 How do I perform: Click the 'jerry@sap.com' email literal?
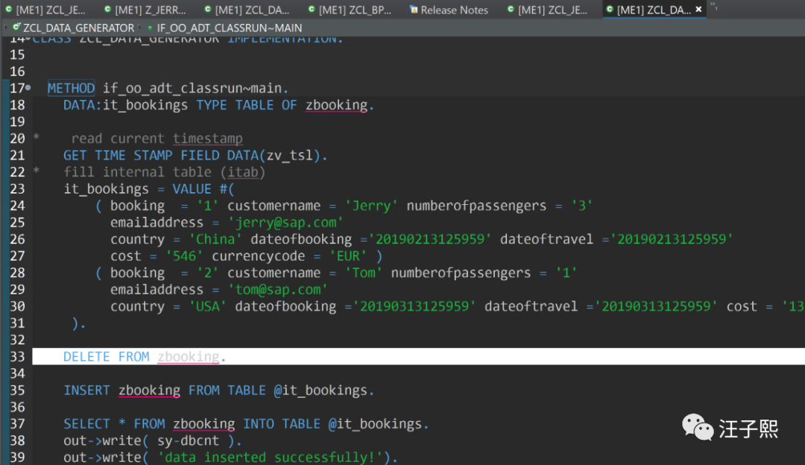click(285, 223)
